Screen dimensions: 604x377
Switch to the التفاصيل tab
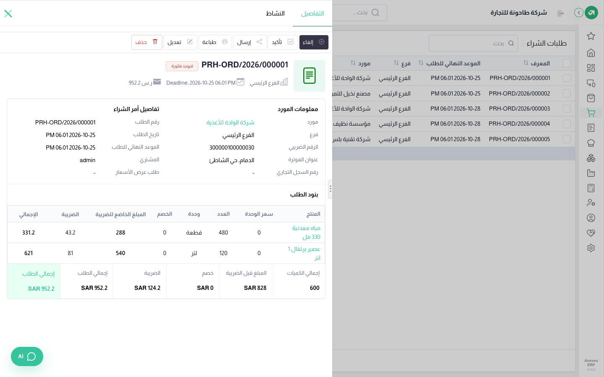coord(312,13)
